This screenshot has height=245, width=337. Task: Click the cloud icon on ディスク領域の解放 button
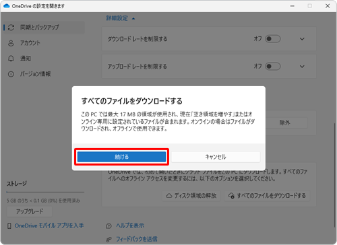pos(169,196)
